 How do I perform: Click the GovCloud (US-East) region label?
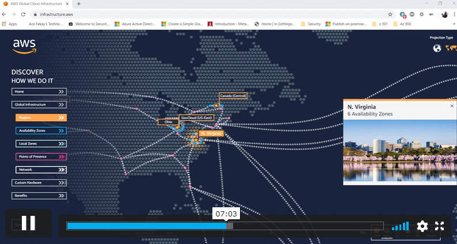(x=196, y=118)
